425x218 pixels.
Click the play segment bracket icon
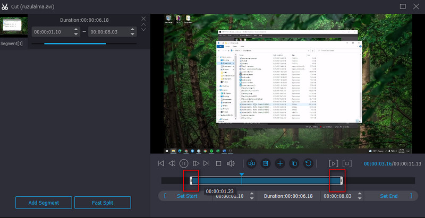[x=334, y=163]
